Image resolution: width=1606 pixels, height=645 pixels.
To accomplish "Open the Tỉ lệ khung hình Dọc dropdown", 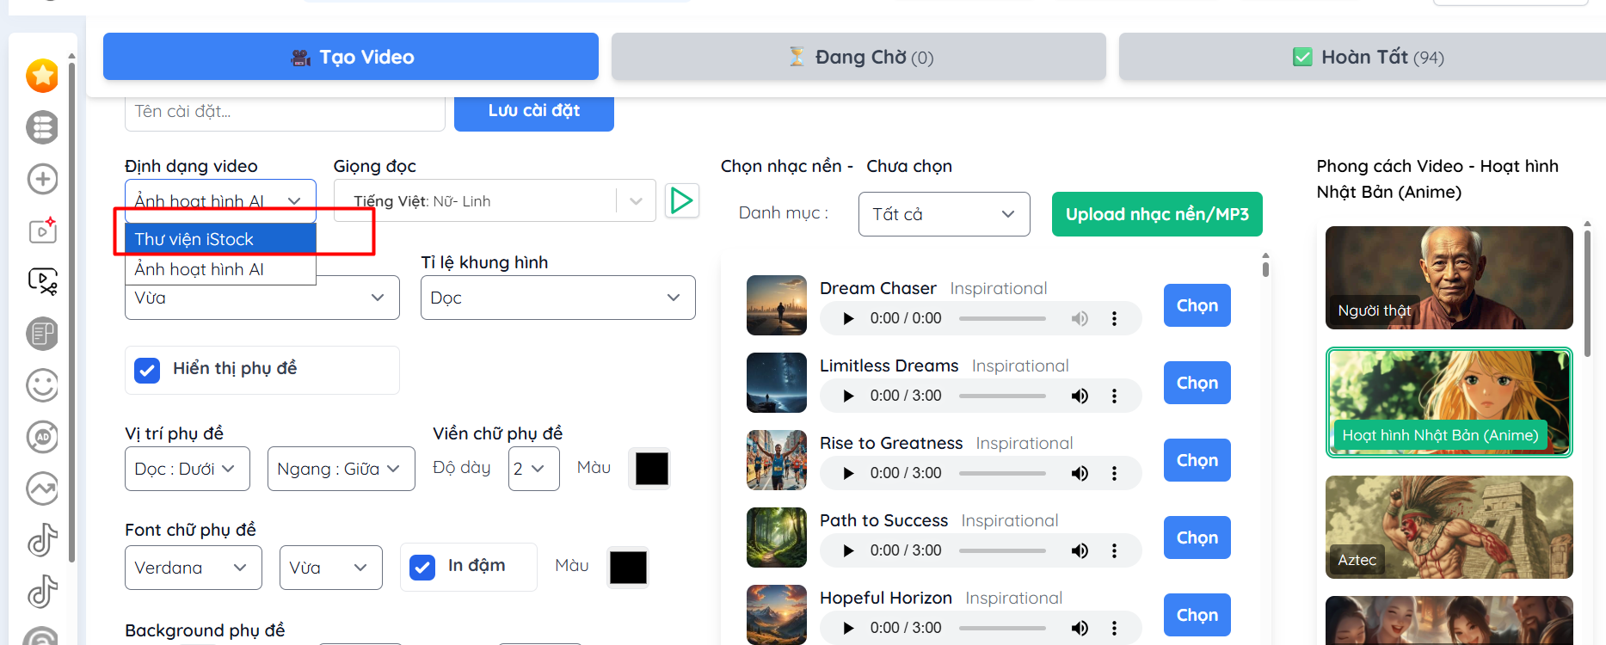I will (x=557, y=298).
